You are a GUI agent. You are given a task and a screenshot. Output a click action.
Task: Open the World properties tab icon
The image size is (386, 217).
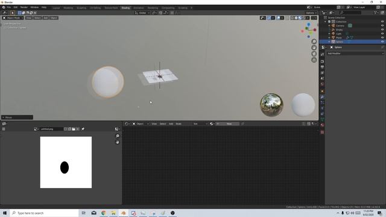click(322, 84)
